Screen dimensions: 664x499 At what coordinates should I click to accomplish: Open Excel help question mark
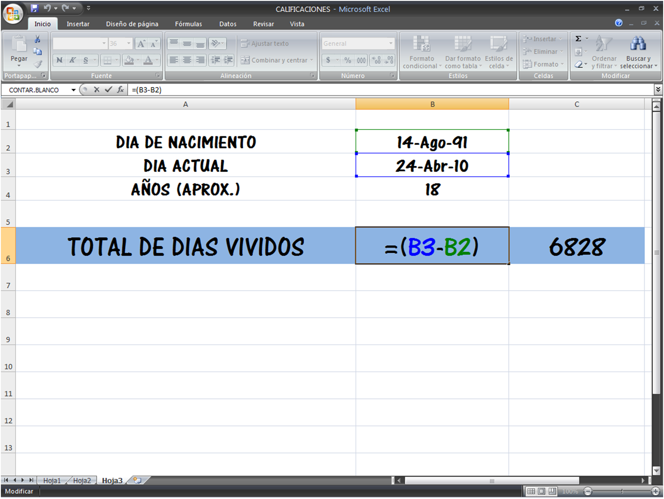click(619, 23)
